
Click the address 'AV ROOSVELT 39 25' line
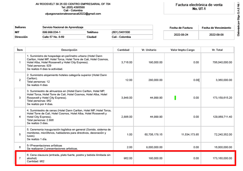(x=73, y=4)
